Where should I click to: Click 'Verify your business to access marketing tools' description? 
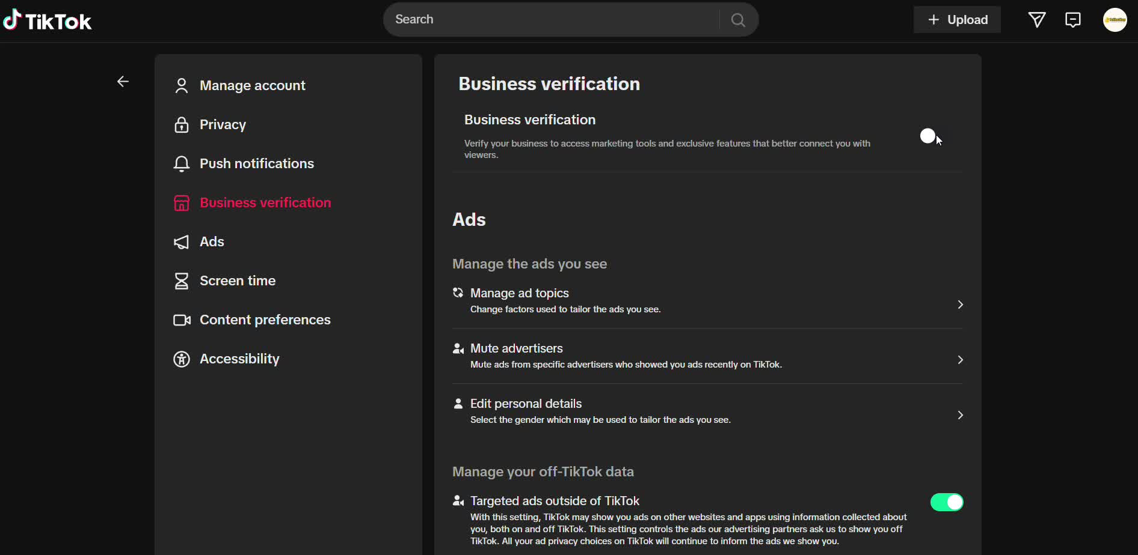coord(668,149)
